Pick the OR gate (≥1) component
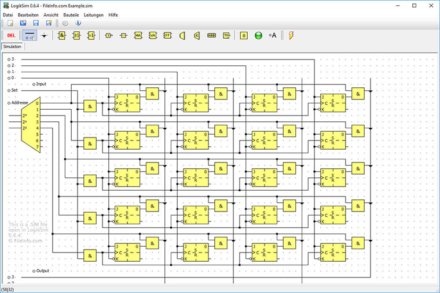This screenshot has height=293, width=440. (76, 35)
